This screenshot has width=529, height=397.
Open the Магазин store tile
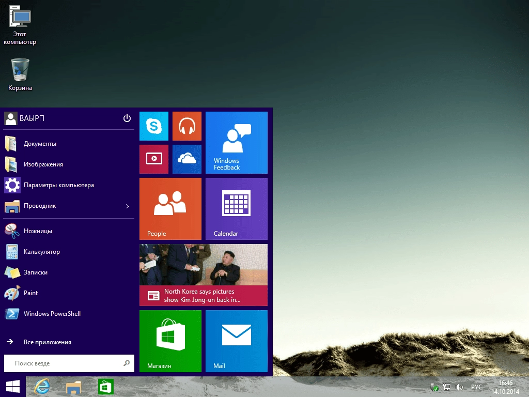[x=170, y=341]
